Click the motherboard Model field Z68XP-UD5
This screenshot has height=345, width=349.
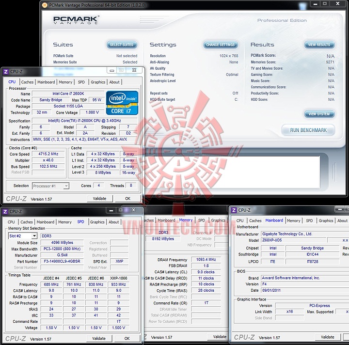point(293,240)
